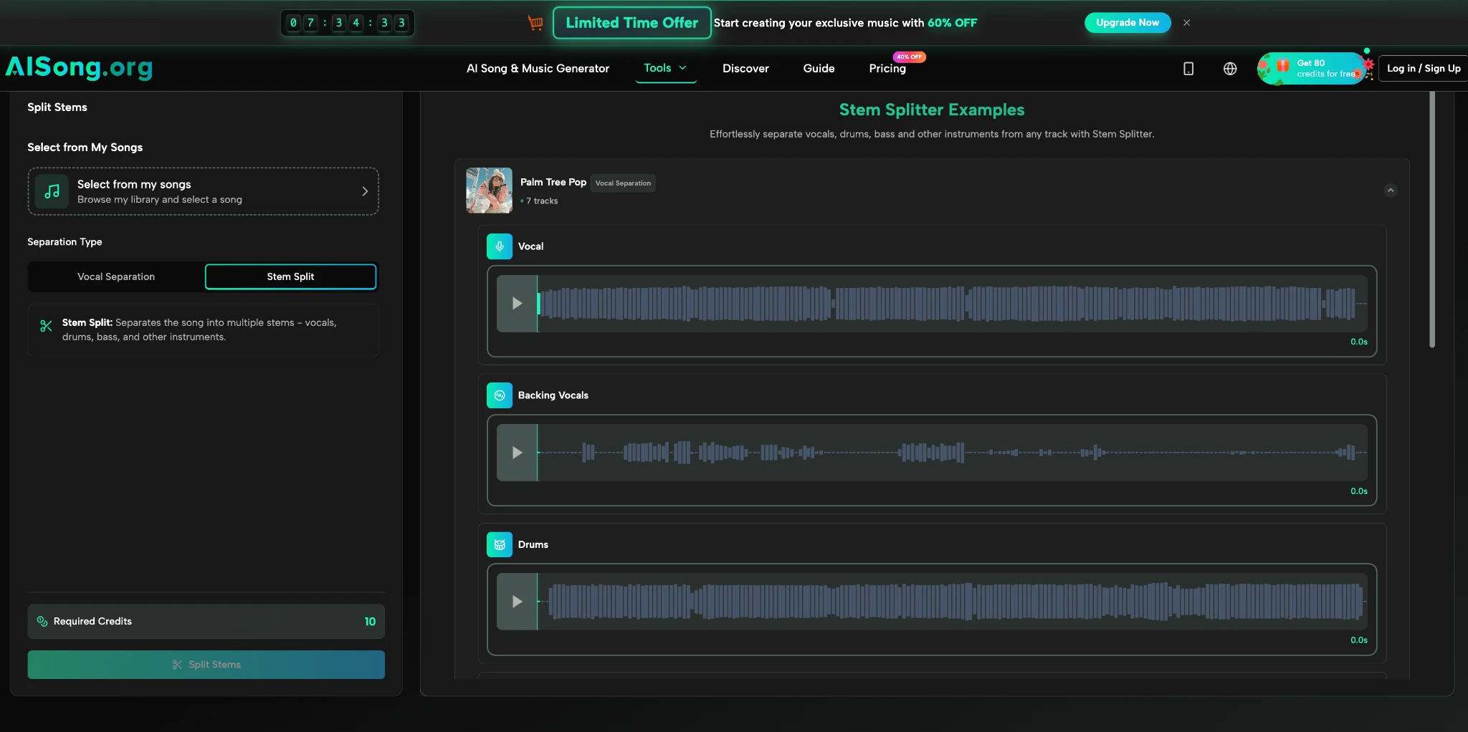Click the Vocal microphone icon
Image resolution: width=1468 pixels, height=732 pixels.
pos(500,246)
